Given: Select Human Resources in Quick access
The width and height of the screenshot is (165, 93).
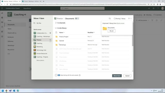Looking at the screenshot, I should coord(42,53).
